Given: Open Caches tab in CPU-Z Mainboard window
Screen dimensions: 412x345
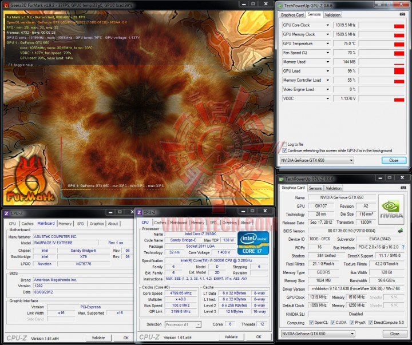Looking at the screenshot, I should pos(27,224).
